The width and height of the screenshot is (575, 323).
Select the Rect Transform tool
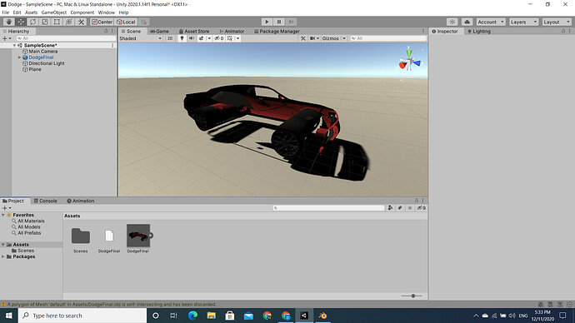pos(57,22)
